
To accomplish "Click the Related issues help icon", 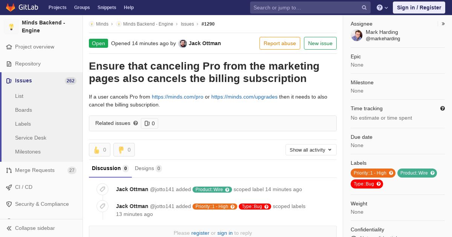I will click(136, 123).
